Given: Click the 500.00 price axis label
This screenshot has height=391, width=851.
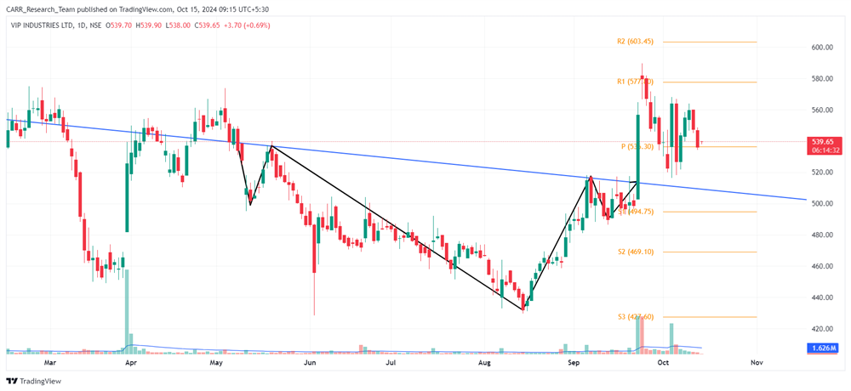Looking at the screenshot, I should coord(823,204).
